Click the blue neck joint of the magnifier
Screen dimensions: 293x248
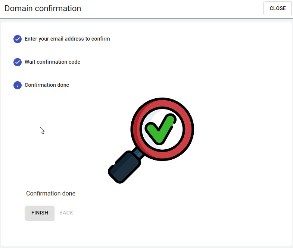[138, 153]
